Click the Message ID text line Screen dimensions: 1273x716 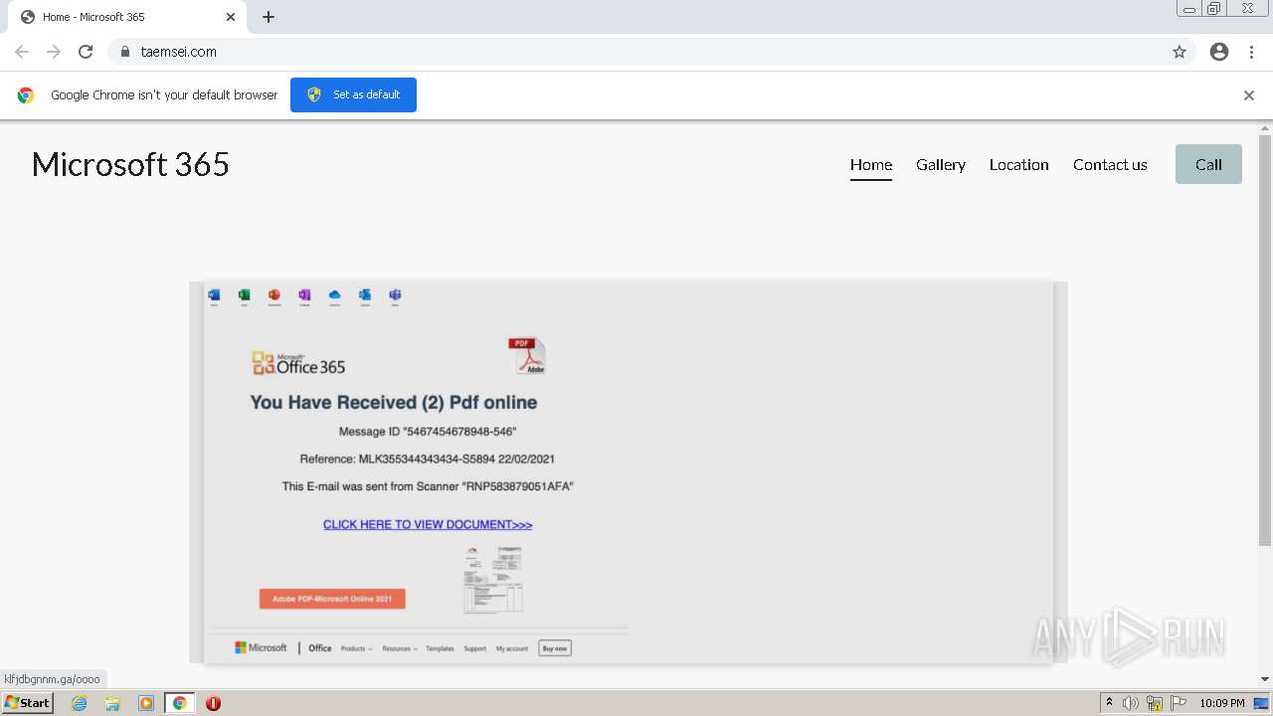point(428,432)
